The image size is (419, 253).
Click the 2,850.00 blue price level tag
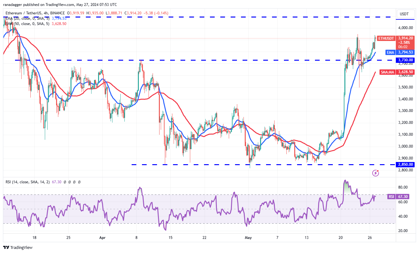(406, 164)
